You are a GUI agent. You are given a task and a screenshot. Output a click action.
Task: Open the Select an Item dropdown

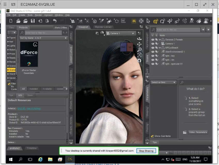164,83
